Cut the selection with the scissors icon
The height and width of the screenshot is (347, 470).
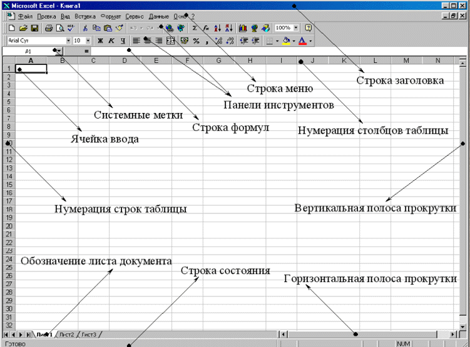85,28
